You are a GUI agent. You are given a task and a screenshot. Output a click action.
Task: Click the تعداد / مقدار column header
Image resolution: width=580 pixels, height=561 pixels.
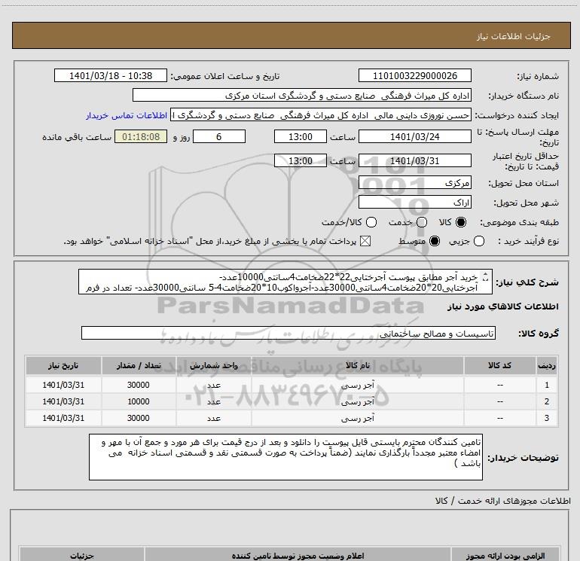(x=139, y=366)
